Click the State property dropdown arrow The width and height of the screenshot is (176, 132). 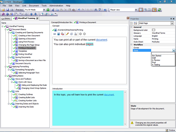[174, 51]
